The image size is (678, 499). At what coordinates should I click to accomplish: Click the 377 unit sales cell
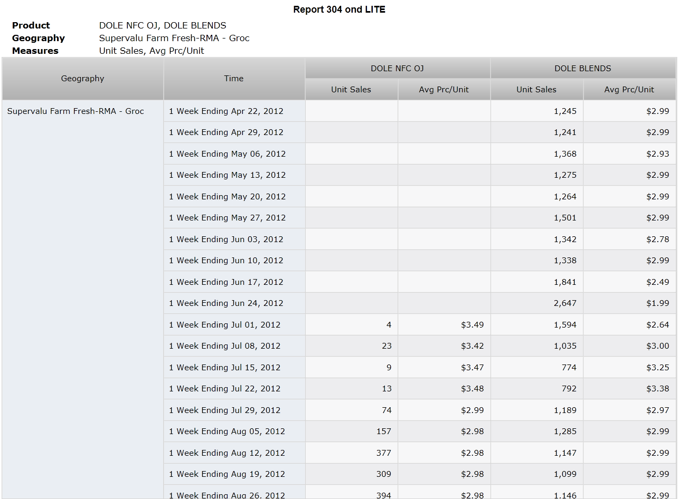(x=352, y=453)
